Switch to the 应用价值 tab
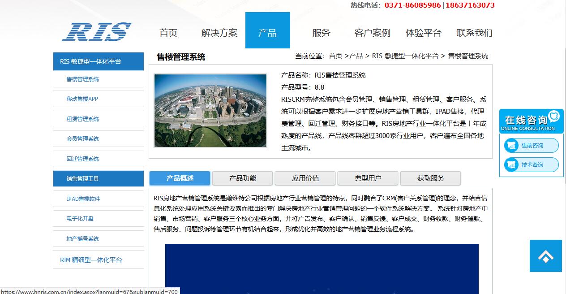Screen dimensions: 566x294 305,178
